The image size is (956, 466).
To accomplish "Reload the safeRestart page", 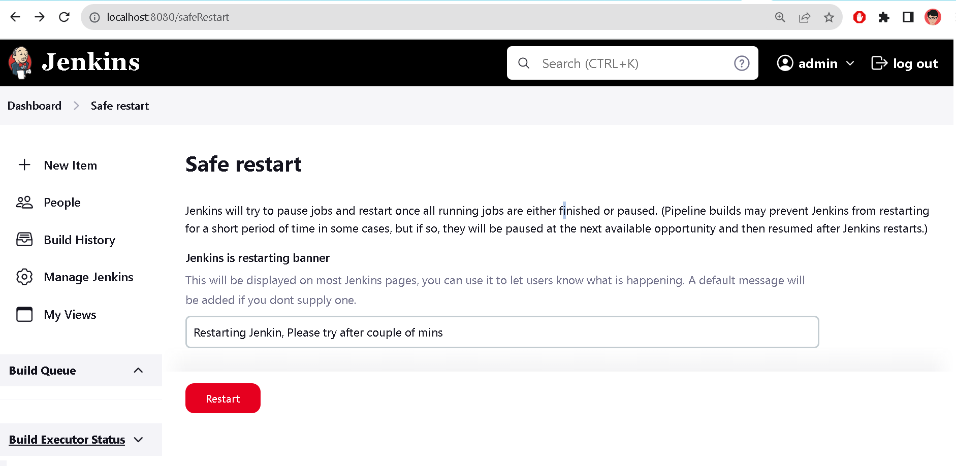I will [64, 17].
